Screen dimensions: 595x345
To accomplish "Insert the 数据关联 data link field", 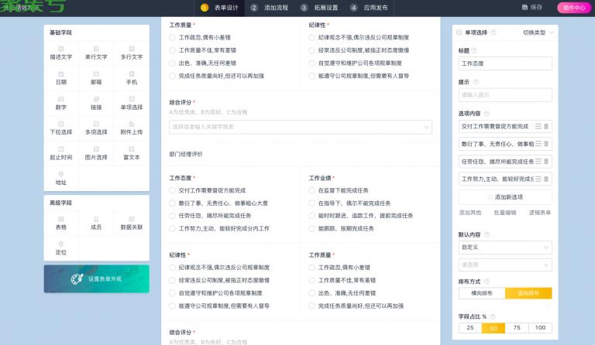I will [131, 223].
